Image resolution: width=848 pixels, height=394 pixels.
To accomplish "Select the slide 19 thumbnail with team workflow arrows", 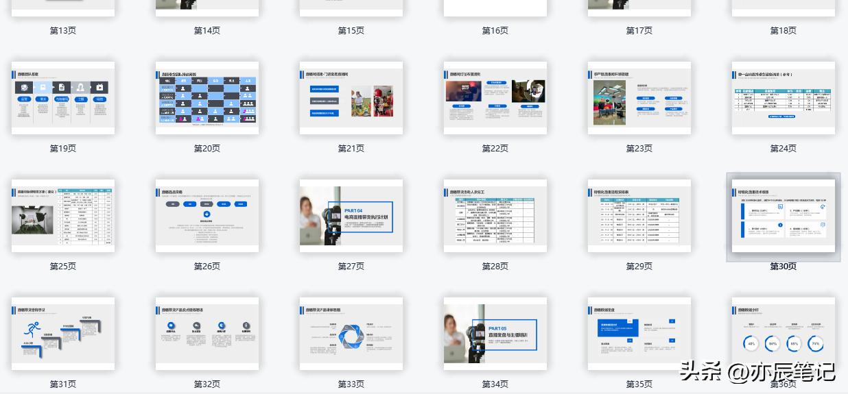I will click(63, 98).
